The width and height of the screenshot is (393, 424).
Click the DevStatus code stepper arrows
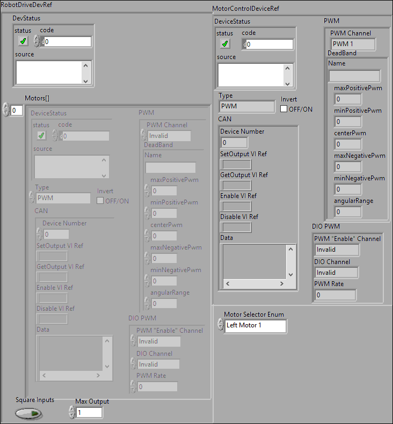[37, 41]
